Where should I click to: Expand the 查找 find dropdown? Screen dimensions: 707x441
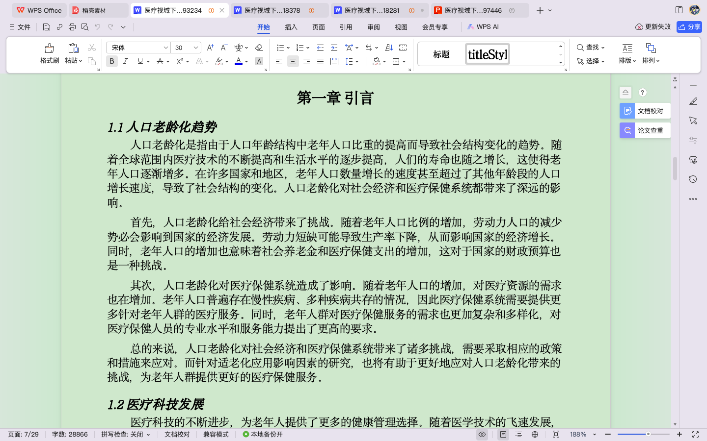pyautogui.click(x=603, y=48)
